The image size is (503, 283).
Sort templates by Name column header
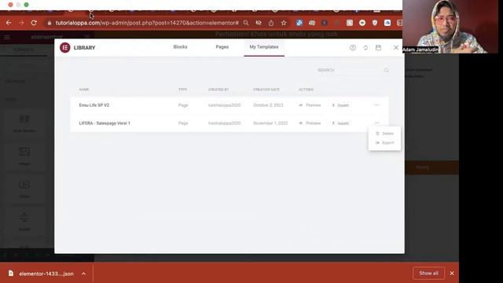[84, 90]
